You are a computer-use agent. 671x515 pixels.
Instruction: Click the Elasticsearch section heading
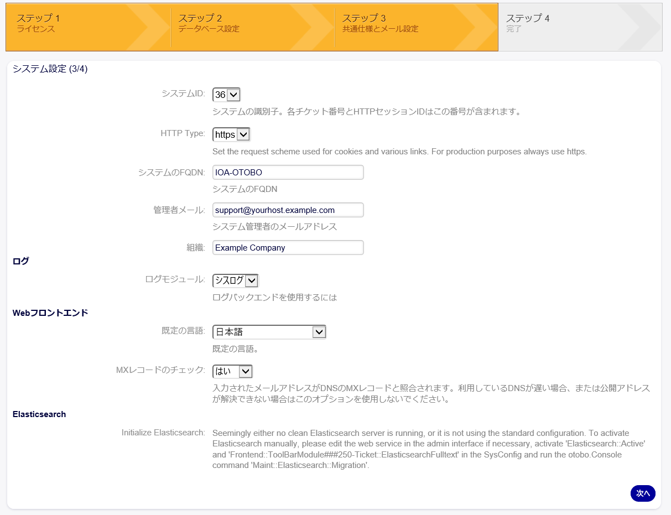click(x=39, y=414)
